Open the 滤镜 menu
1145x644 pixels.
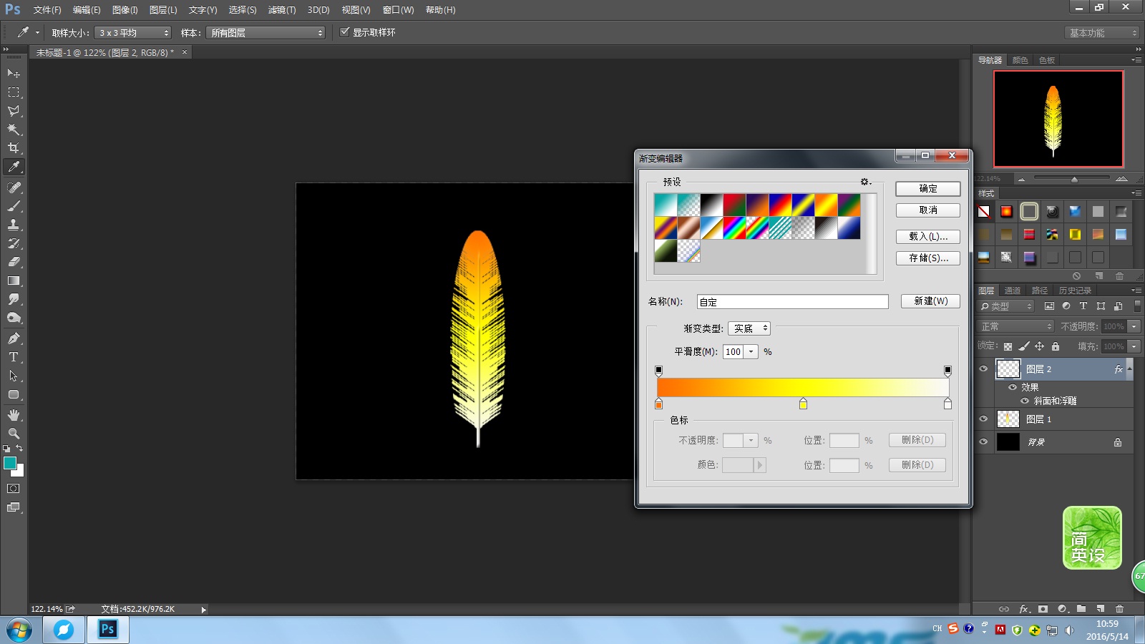point(281,10)
